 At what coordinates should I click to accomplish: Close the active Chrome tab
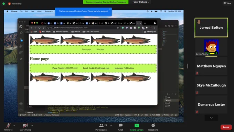pyautogui.click(x=140, y=23)
